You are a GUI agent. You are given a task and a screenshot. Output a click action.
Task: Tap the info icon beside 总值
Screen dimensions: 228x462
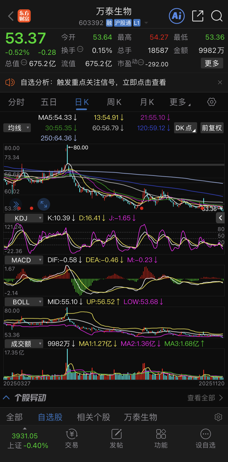point(24,62)
